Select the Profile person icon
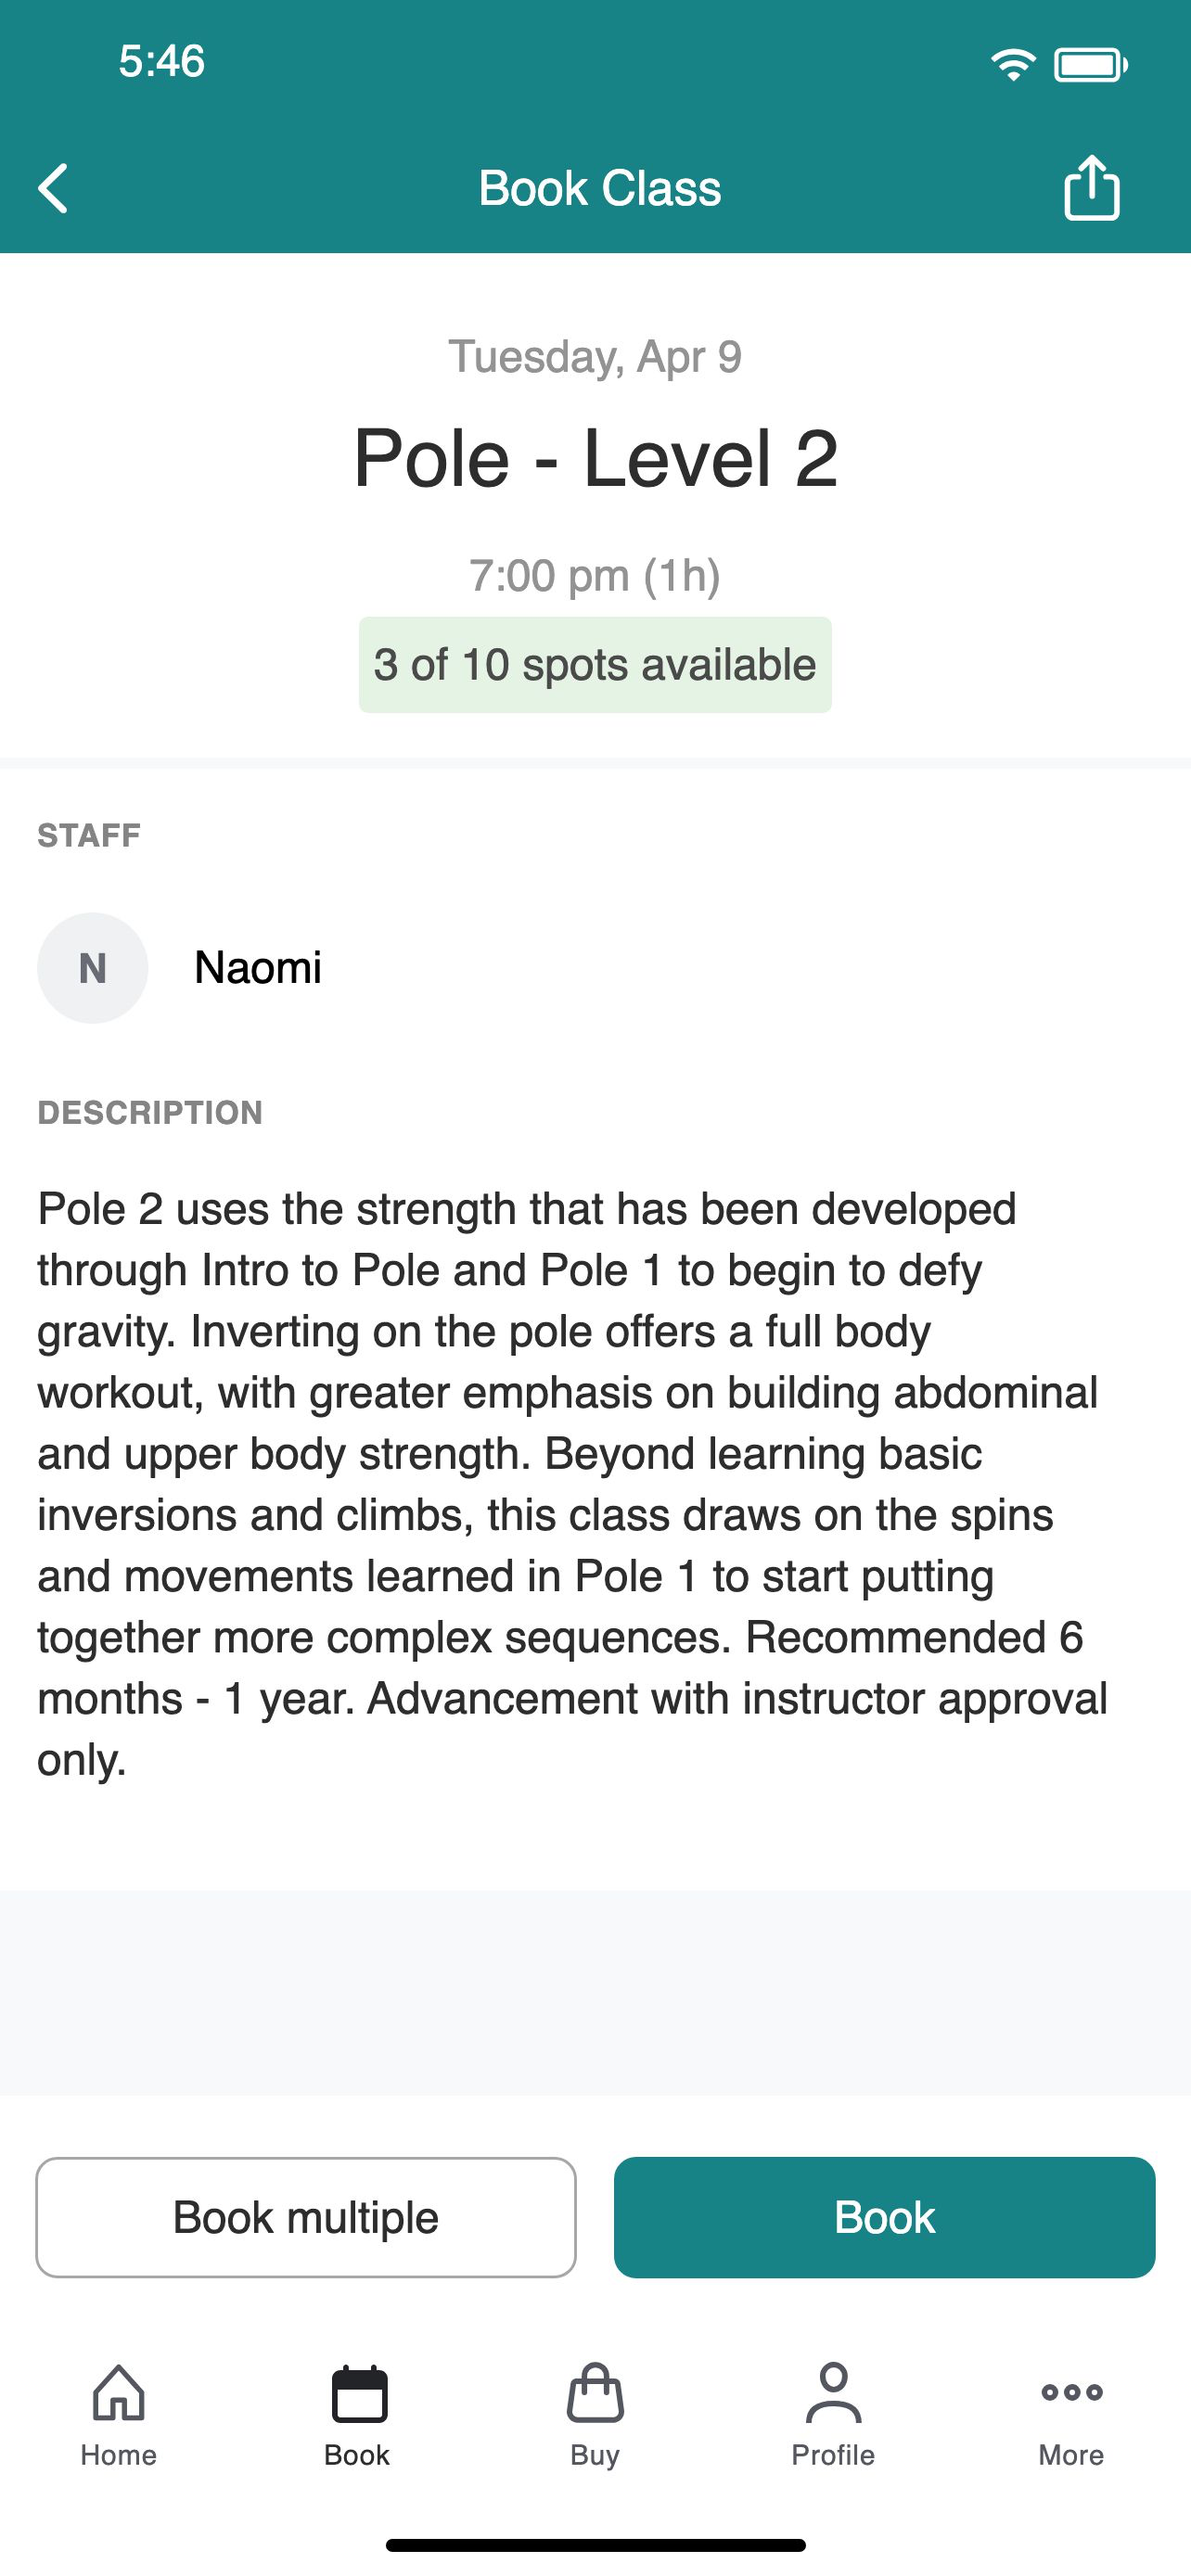Image resolution: width=1191 pixels, height=2576 pixels. pos(833,2393)
